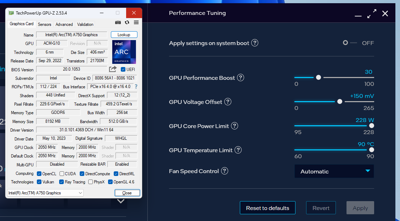
Task: Click help icon beside Fan Speed Control
Action: (225, 171)
